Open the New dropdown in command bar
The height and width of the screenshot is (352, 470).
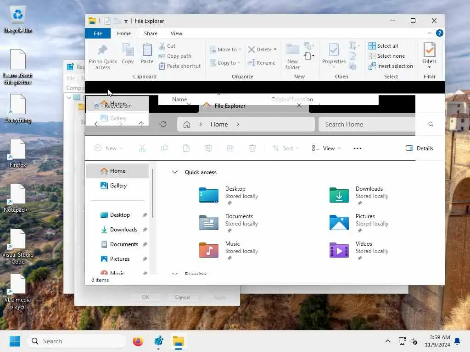(x=108, y=148)
